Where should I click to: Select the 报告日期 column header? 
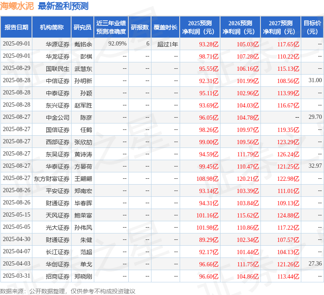pos(16,27)
